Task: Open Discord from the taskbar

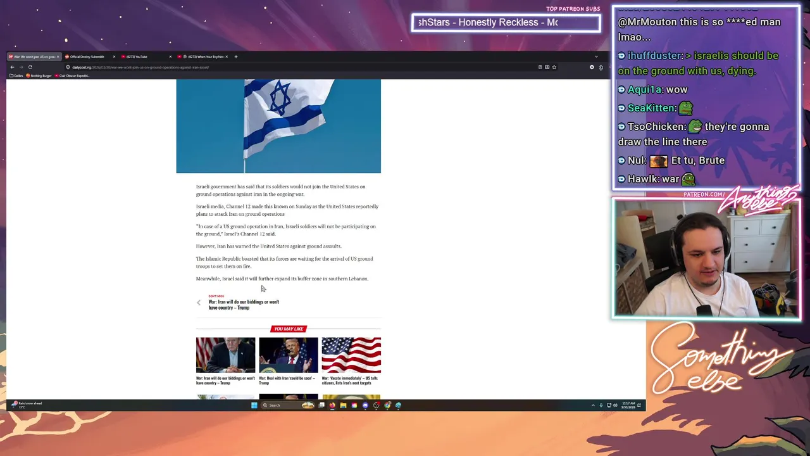Action: (x=365, y=405)
